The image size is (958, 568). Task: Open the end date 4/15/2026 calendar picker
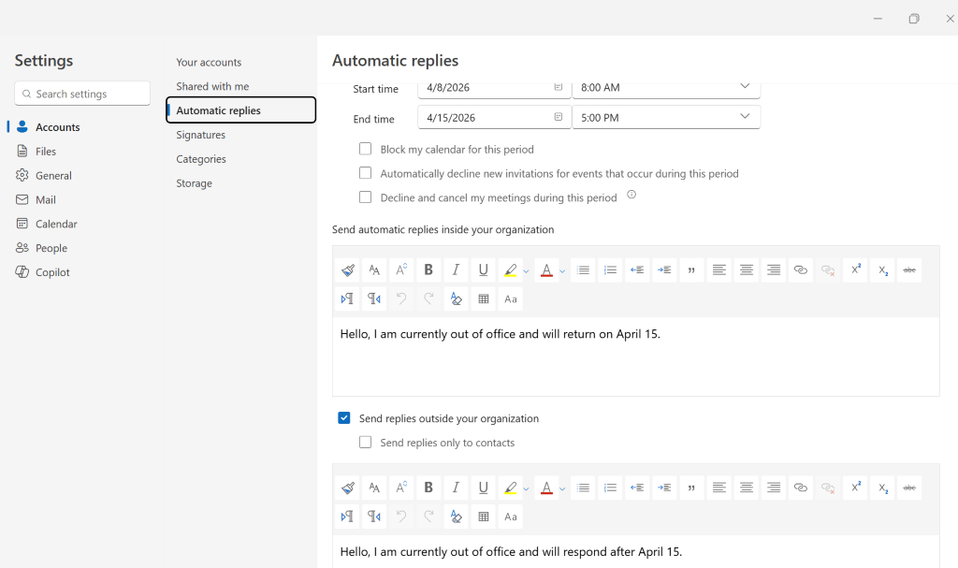(558, 117)
